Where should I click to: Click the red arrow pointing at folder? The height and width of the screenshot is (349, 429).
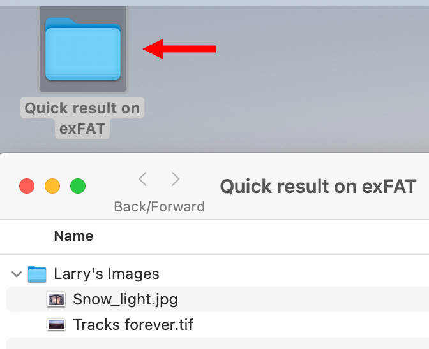[x=179, y=49]
